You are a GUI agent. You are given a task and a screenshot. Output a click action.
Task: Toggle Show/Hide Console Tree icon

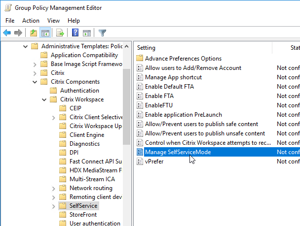45,33
